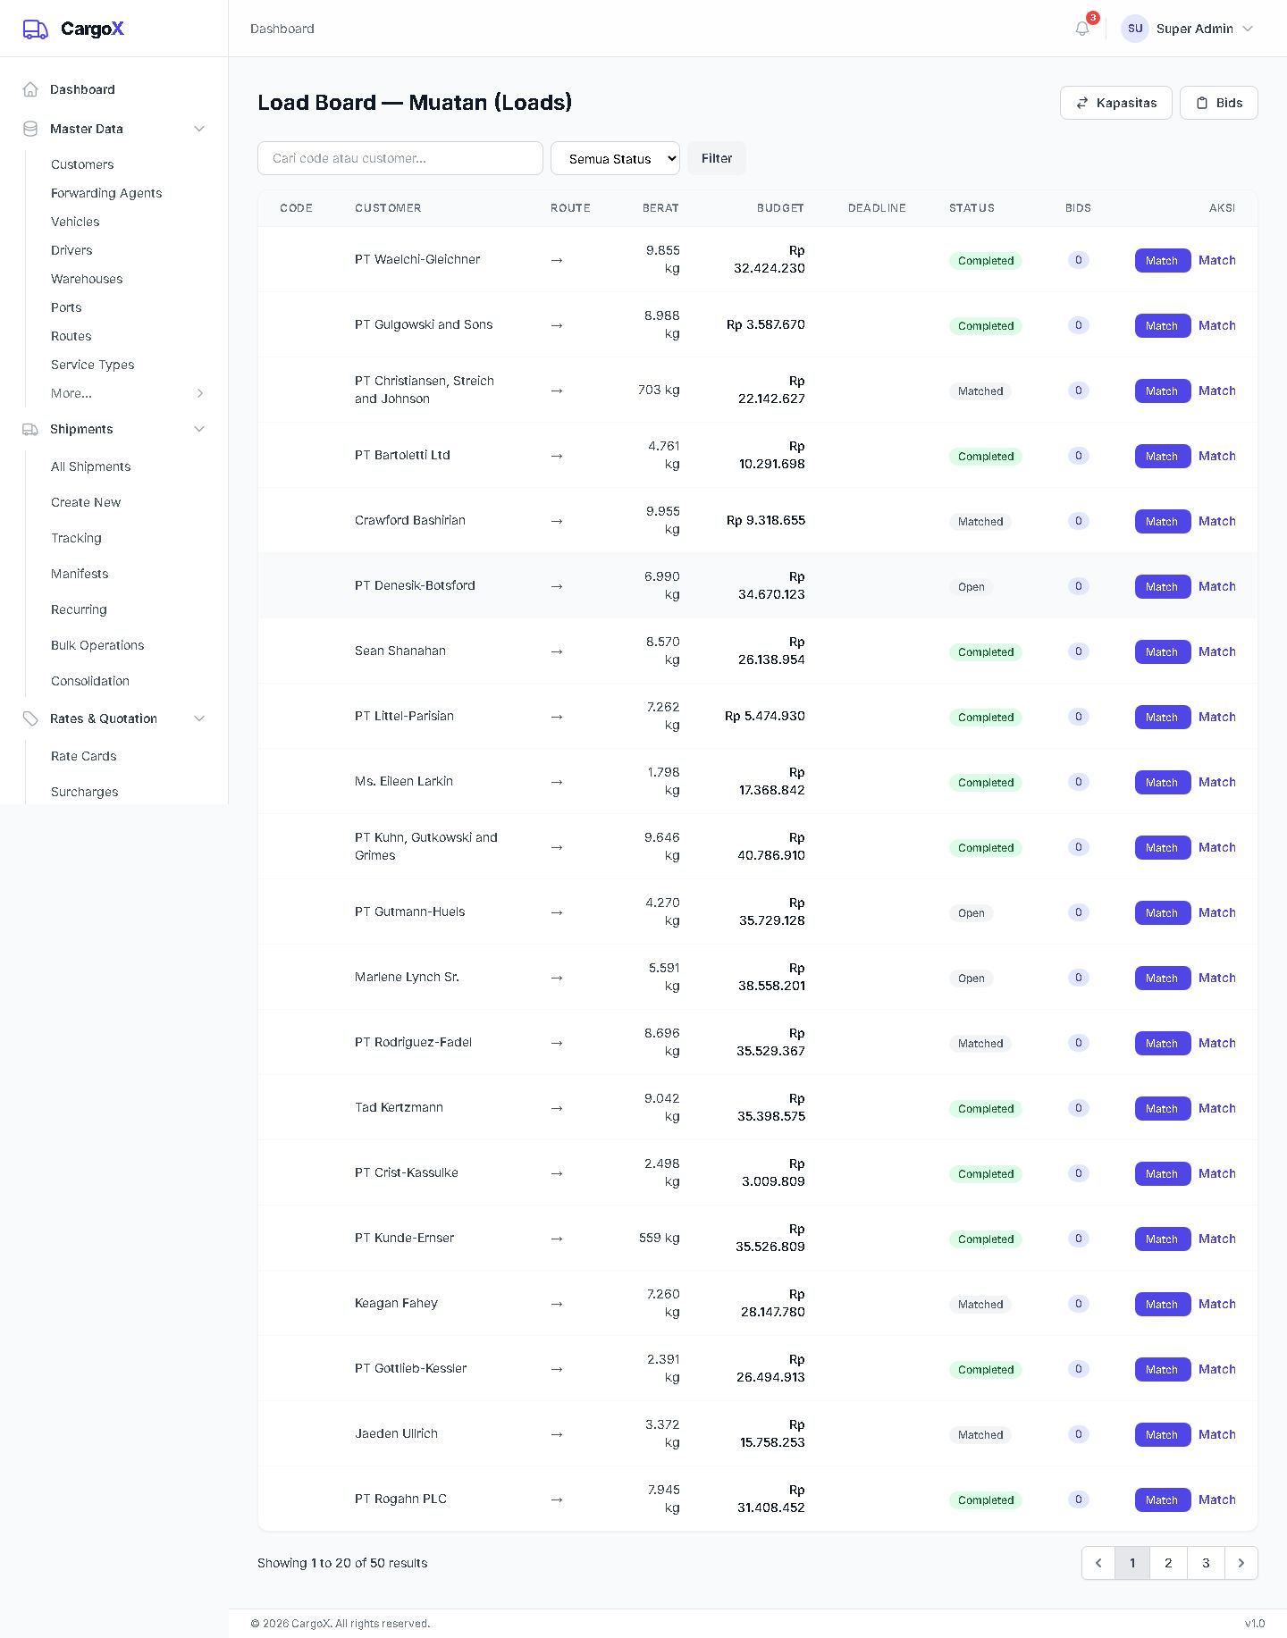Open the notifications bell icon
Image resolution: width=1287 pixels, height=1638 pixels.
[x=1082, y=29]
